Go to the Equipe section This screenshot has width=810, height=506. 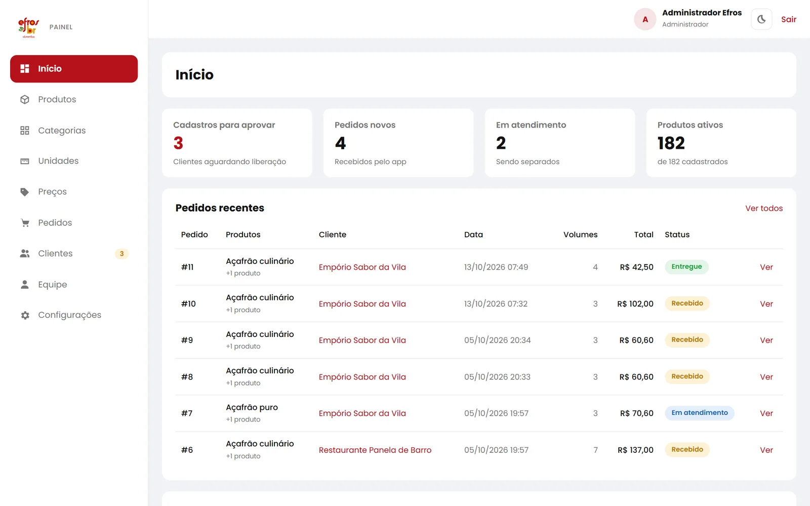(x=74, y=284)
